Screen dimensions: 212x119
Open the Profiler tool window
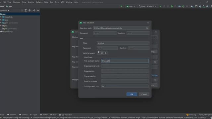point(44,115)
